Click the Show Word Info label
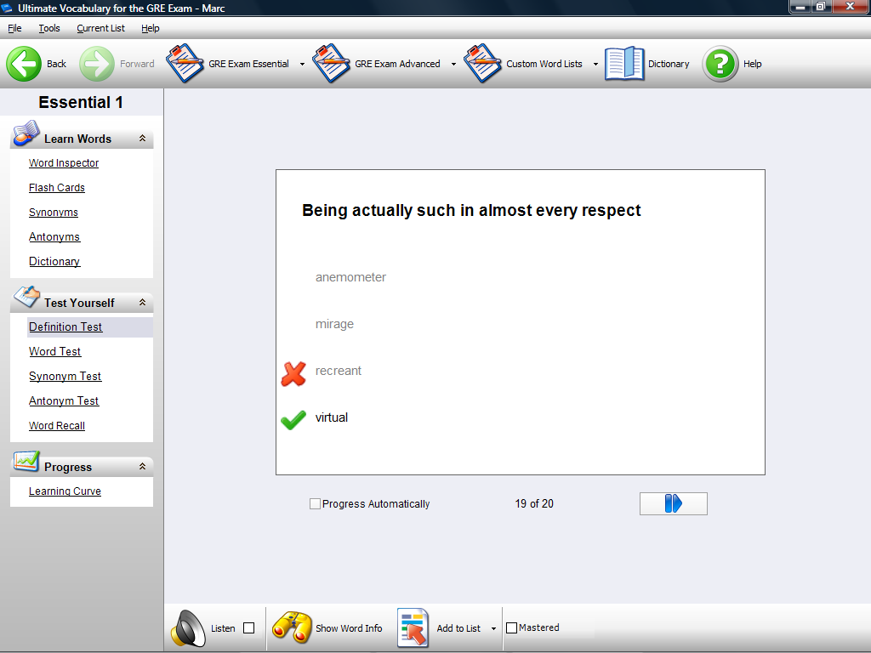The image size is (871, 653). 349,628
